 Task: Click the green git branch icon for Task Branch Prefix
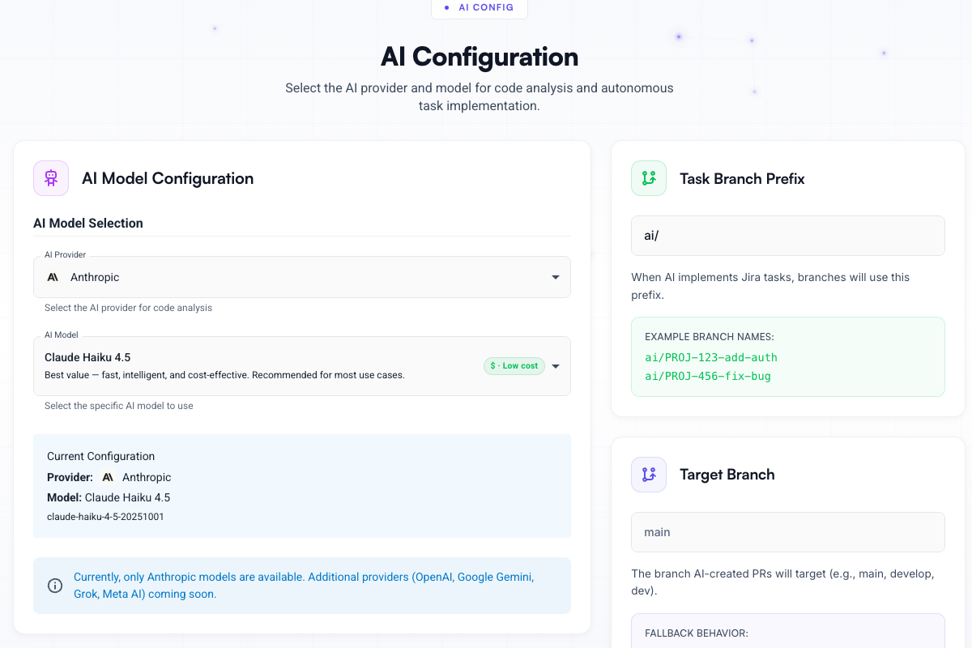pyautogui.click(x=648, y=177)
